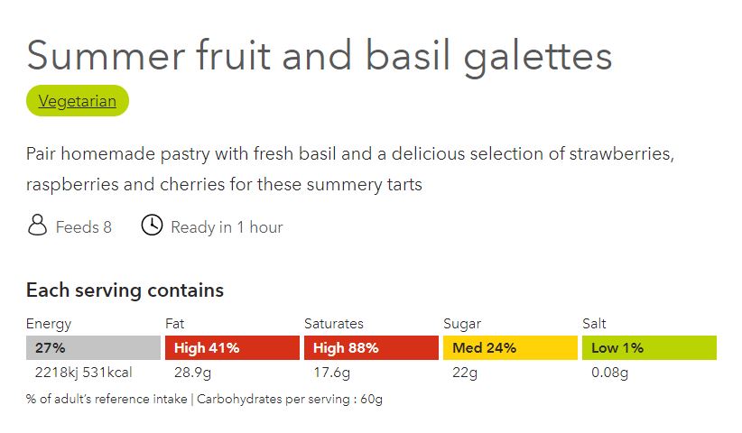Select the green Salt Low 1% bar

tap(650, 348)
